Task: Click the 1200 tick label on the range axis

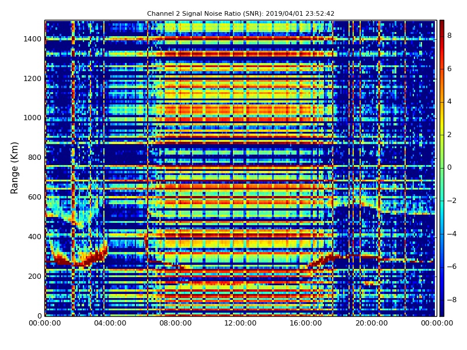Action: (32, 79)
